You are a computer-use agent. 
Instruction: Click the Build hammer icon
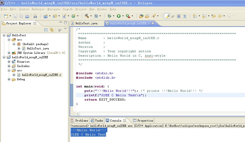tap(87, 16)
